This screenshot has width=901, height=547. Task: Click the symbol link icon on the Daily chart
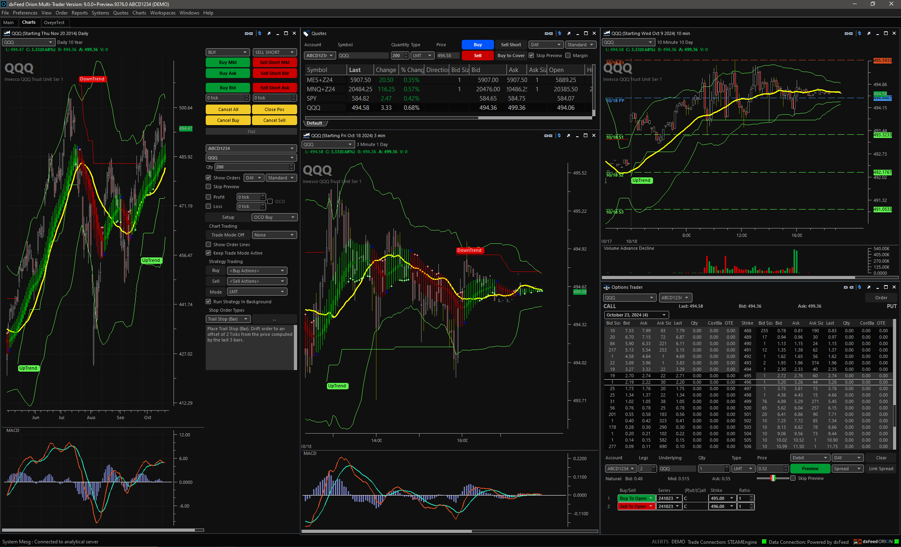pos(248,33)
